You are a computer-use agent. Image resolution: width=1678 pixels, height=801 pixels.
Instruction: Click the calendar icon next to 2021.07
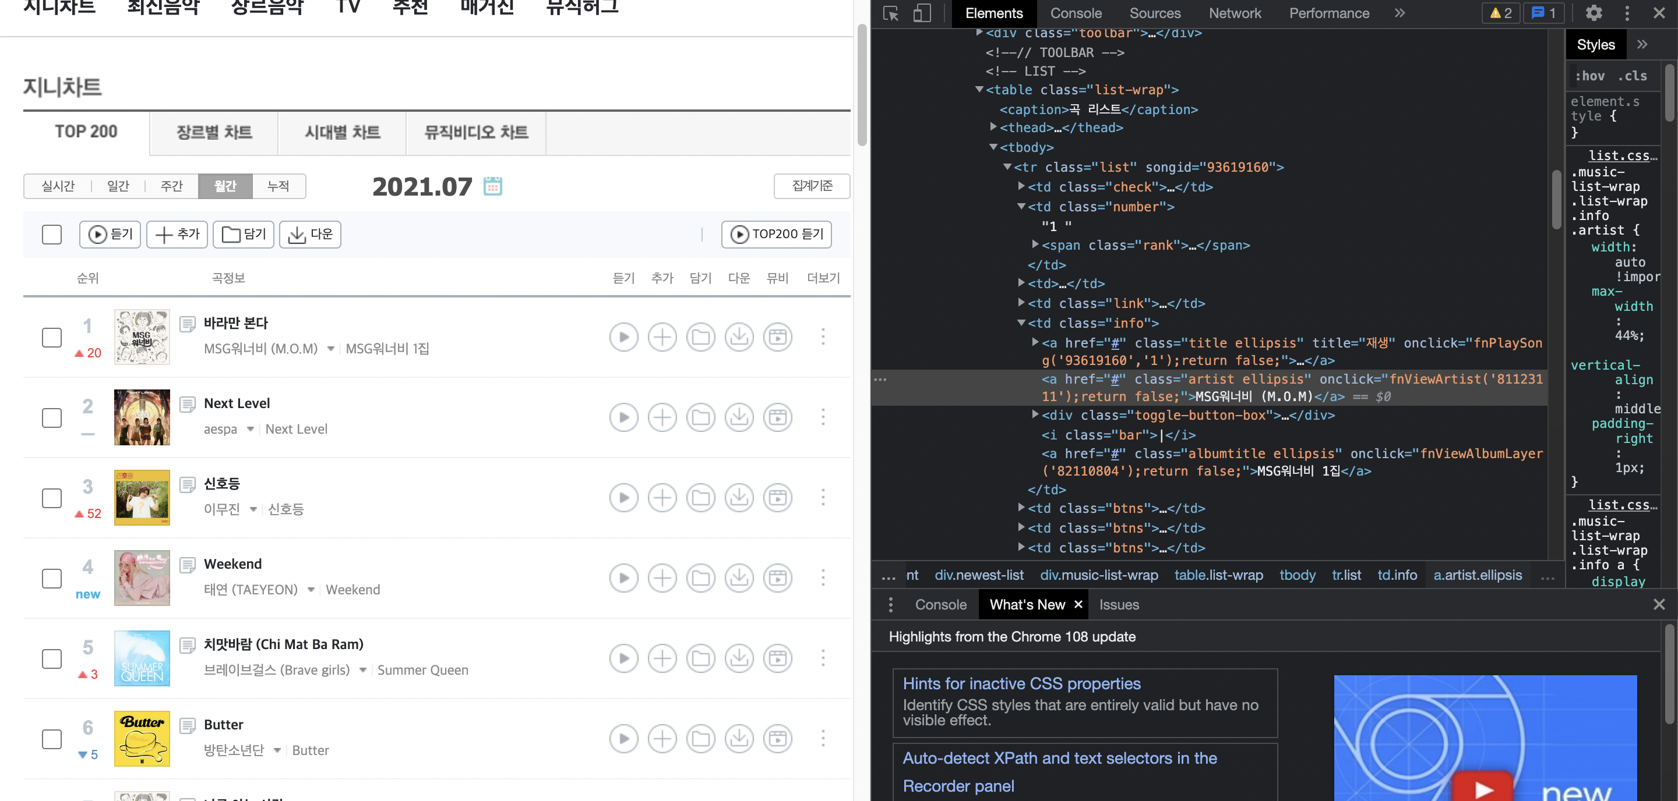tap(492, 186)
